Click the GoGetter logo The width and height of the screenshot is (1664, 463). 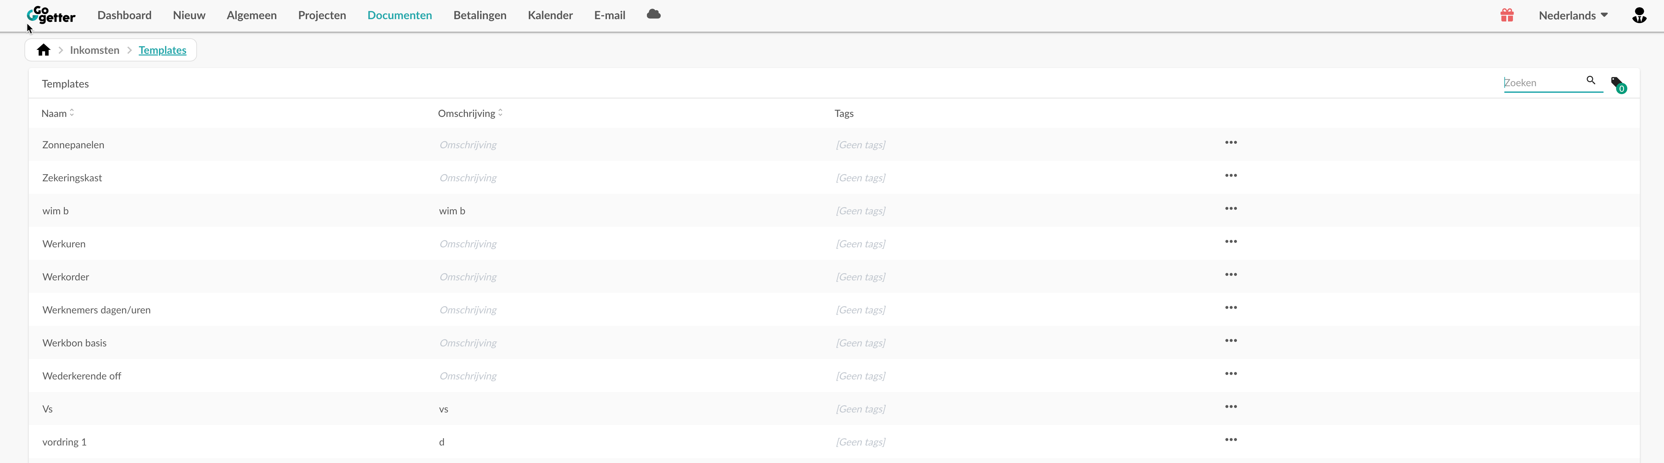pyautogui.click(x=51, y=15)
